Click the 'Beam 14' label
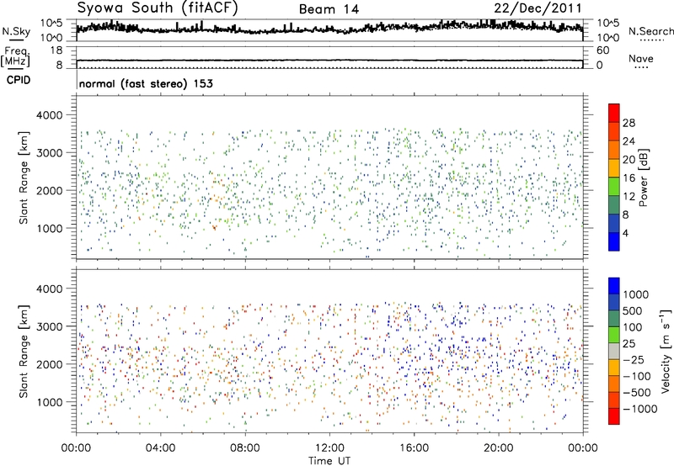 329,9
